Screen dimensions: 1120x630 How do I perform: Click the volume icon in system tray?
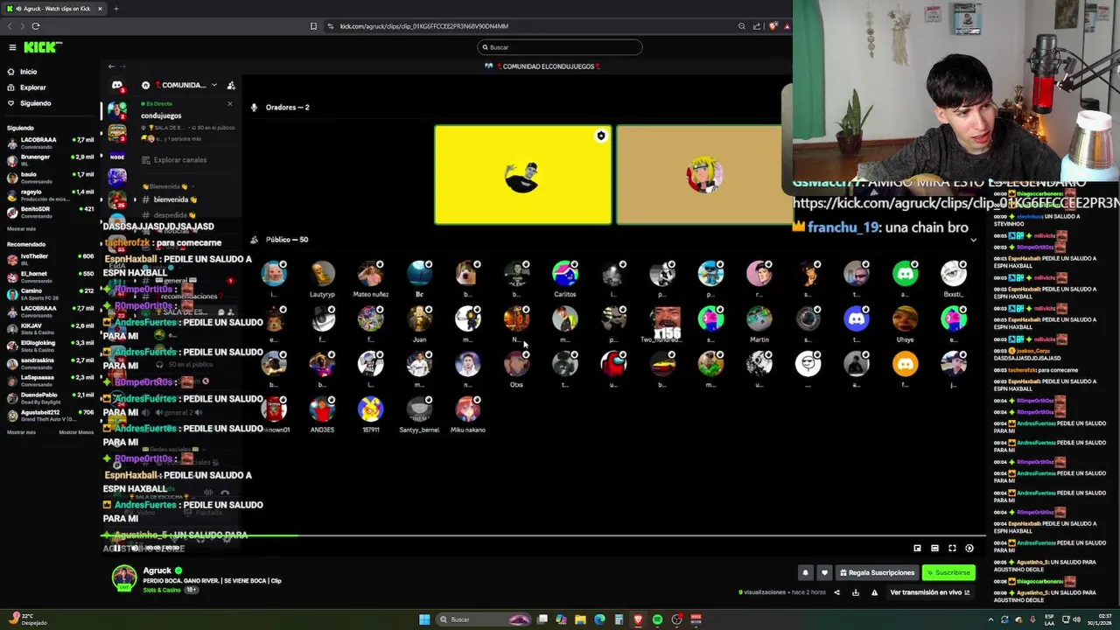click(x=1076, y=619)
